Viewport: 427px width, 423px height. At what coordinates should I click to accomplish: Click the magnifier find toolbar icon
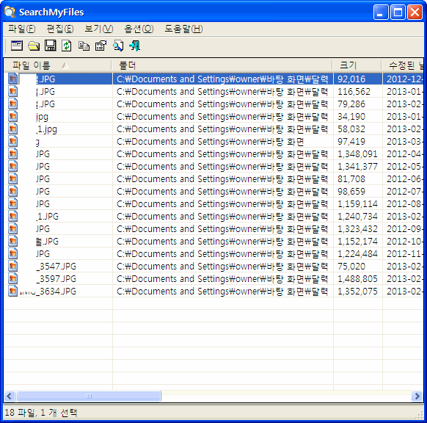118,46
